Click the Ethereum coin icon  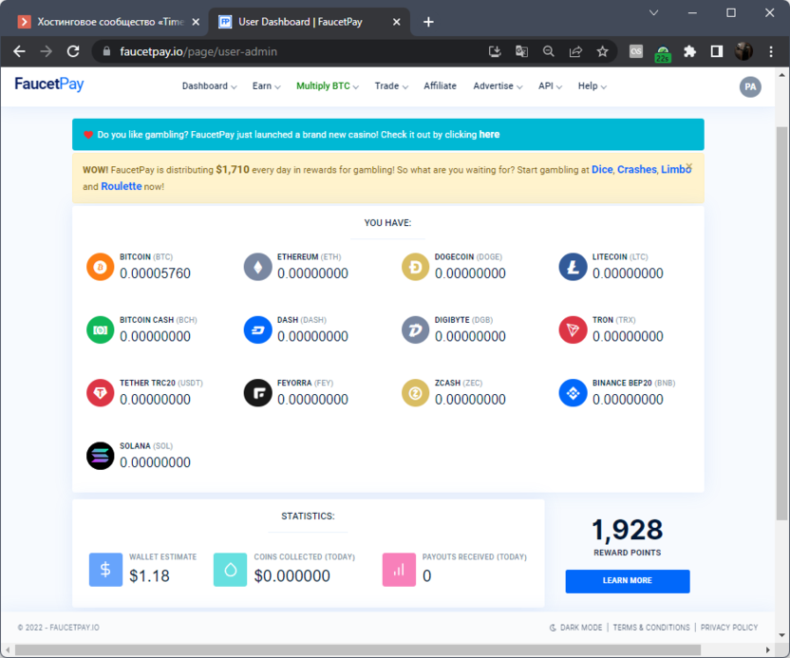point(257,267)
